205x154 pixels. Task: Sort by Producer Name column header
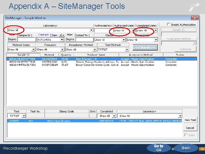(96, 55)
